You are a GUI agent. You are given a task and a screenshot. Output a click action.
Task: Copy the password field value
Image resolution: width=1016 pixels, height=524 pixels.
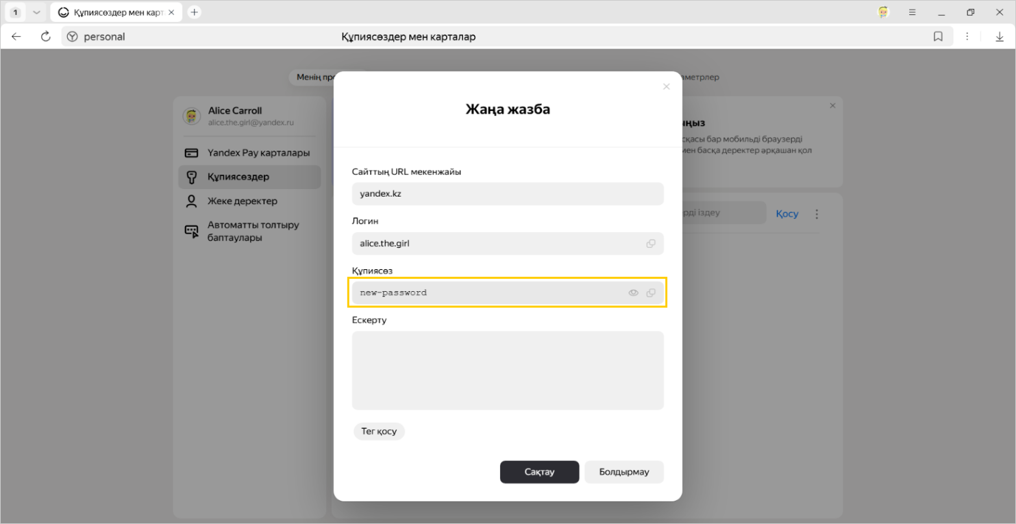[x=651, y=293]
